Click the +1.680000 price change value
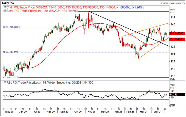The image size is (186, 117). 123,7
